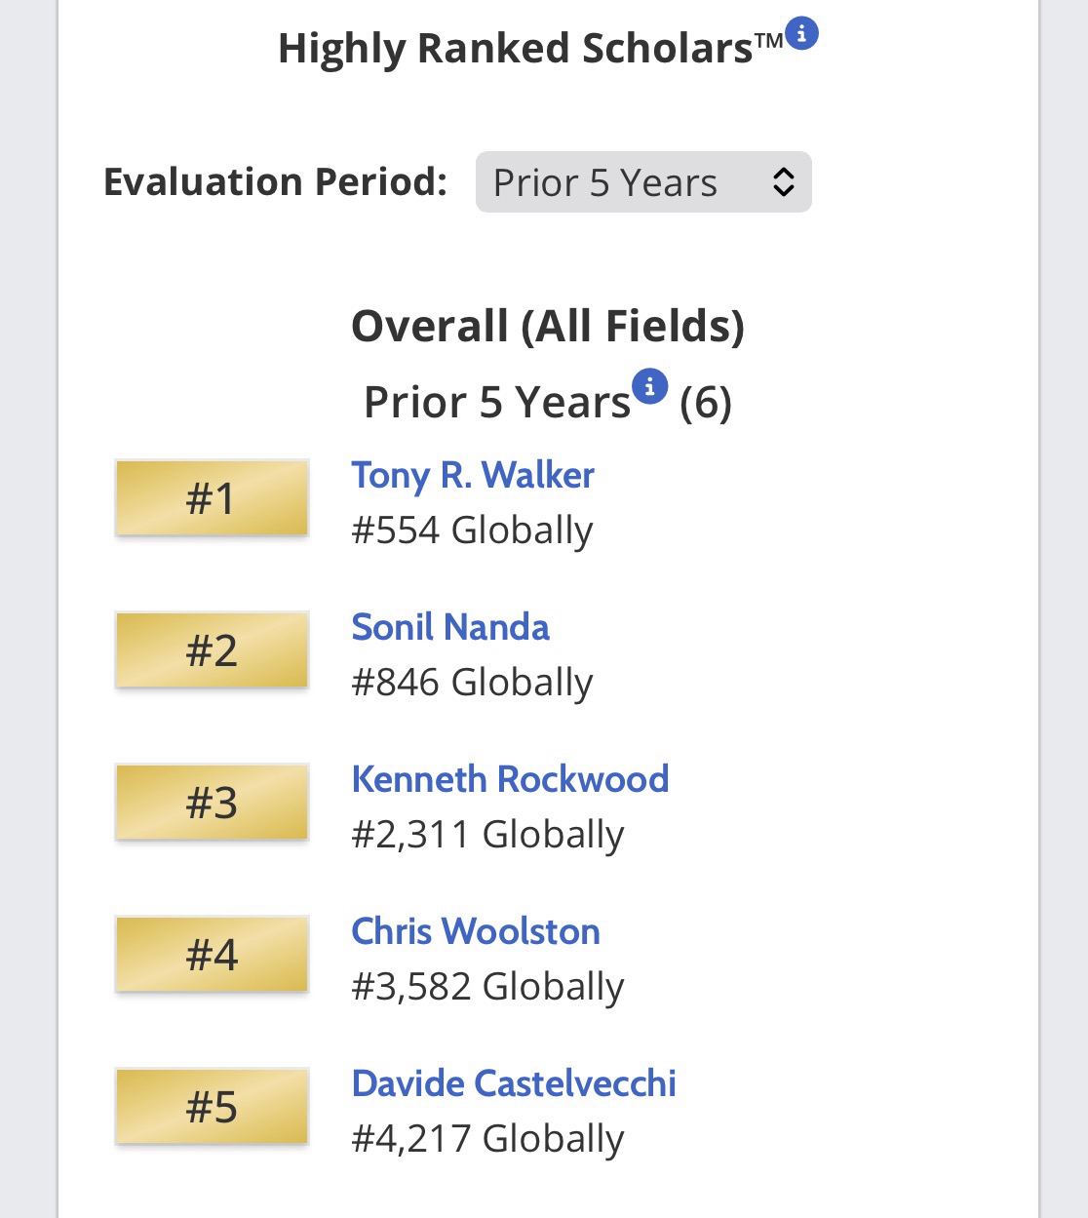Click the '#2,311 Globally' ranking text
The height and width of the screenshot is (1218, 1088).
click(487, 835)
